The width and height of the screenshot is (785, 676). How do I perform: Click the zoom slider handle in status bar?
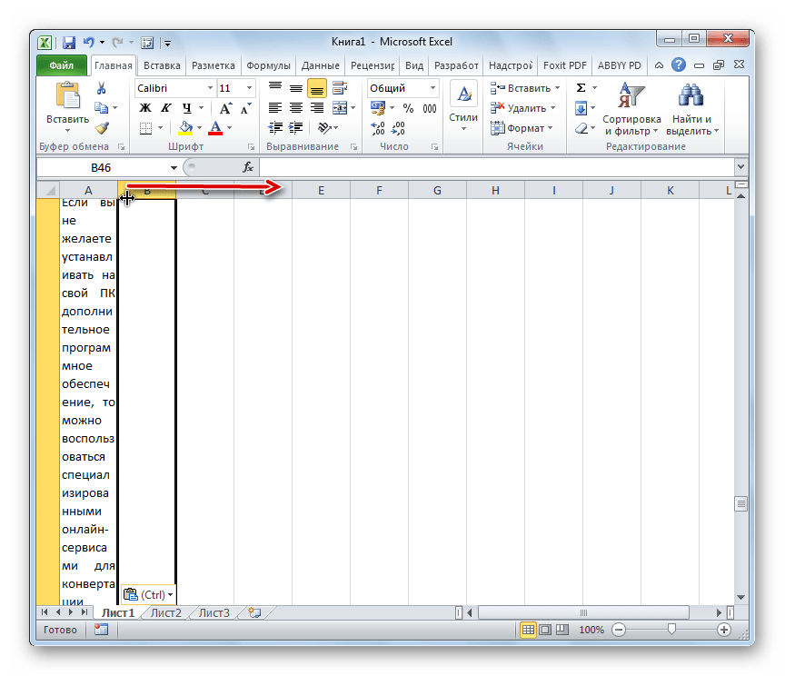(x=671, y=630)
